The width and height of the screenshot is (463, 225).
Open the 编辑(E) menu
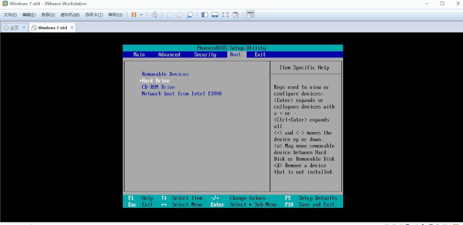click(29, 15)
